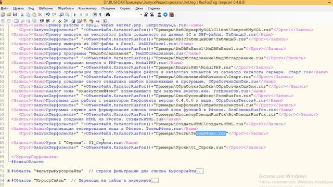Click the Stop execution square icon
The height and width of the screenshot is (187, 333).
(x=87, y=15)
